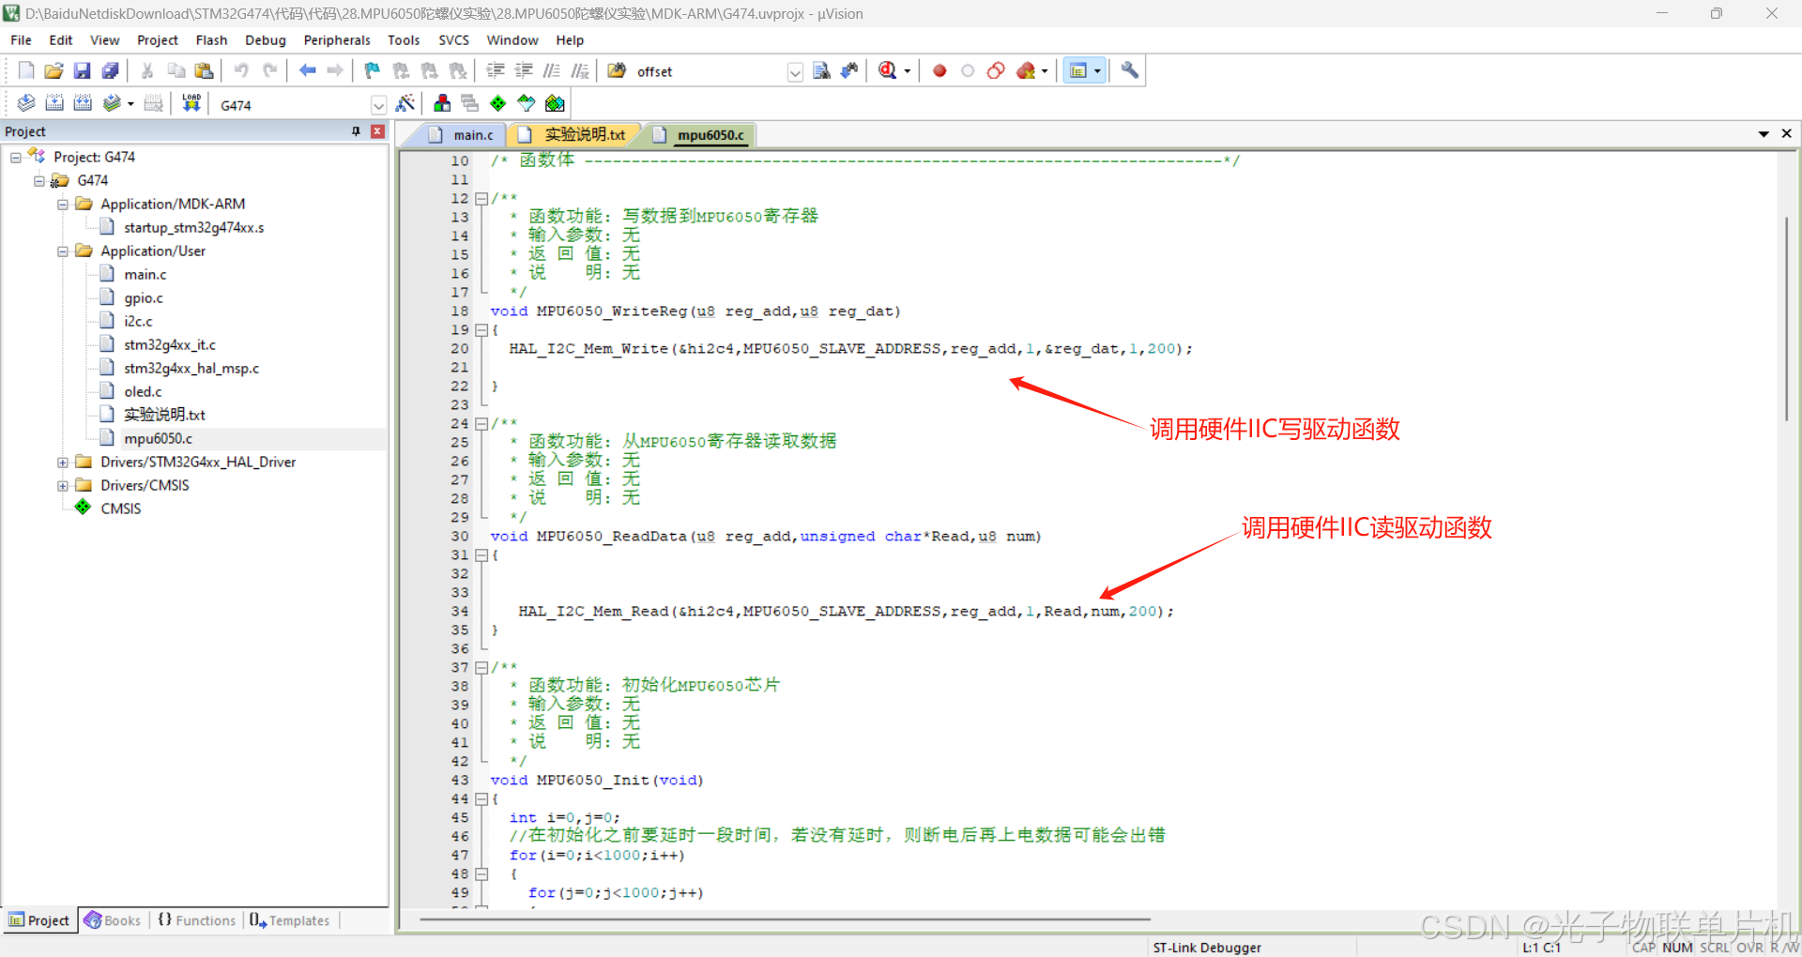Click the Find icon right of the offset box
This screenshot has width=1802, height=957.
pyautogui.click(x=822, y=70)
